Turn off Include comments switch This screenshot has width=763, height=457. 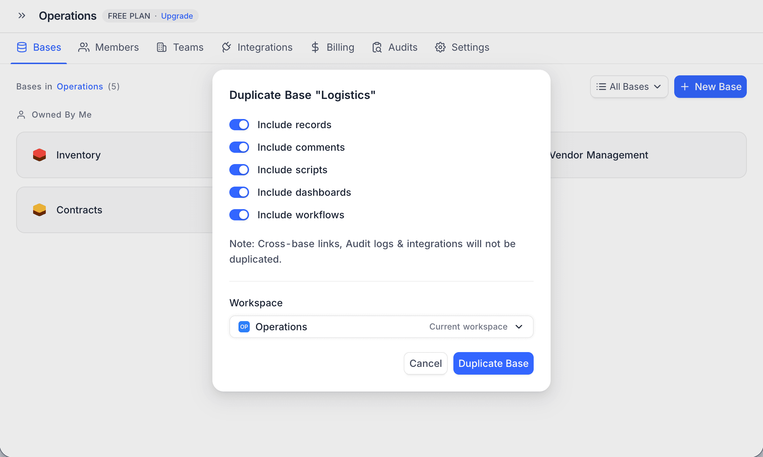pyautogui.click(x=239, y=147)
